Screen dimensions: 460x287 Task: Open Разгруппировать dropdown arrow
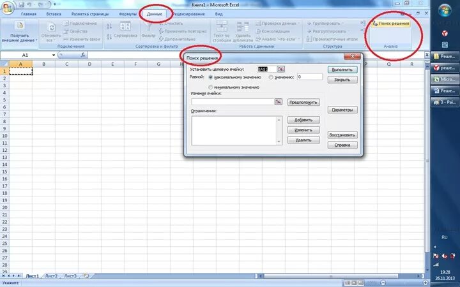click(349, 31)
